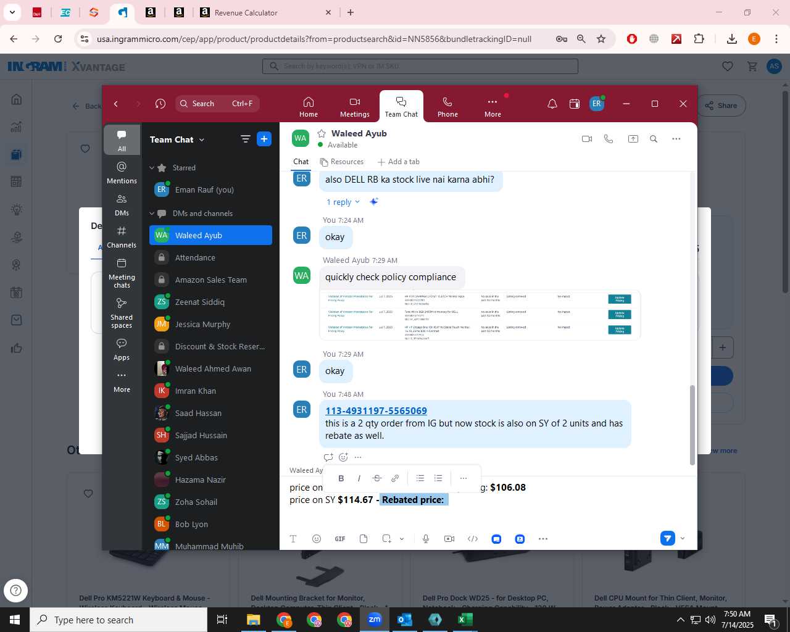This screenshot has height=632, width=790.
Task: Open Shared spaces in the sidebar
Action: click(x=122, y=313)
